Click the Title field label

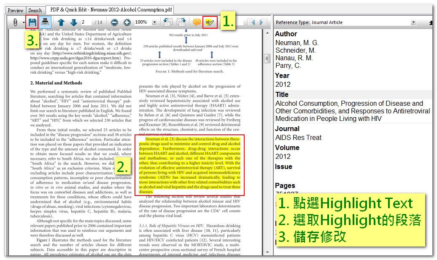pyautogui.click(x=282, y=94)
